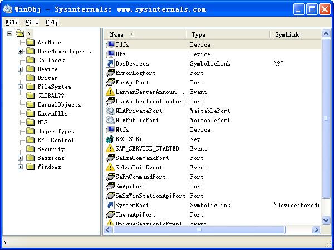Click the SmSsWinStationApiPort port icon
This screenshot has height=250, width=334.
110,196
